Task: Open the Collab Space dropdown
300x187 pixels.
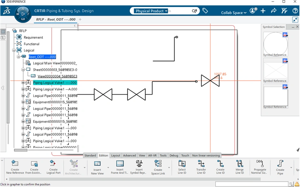Action: point(234,13)
